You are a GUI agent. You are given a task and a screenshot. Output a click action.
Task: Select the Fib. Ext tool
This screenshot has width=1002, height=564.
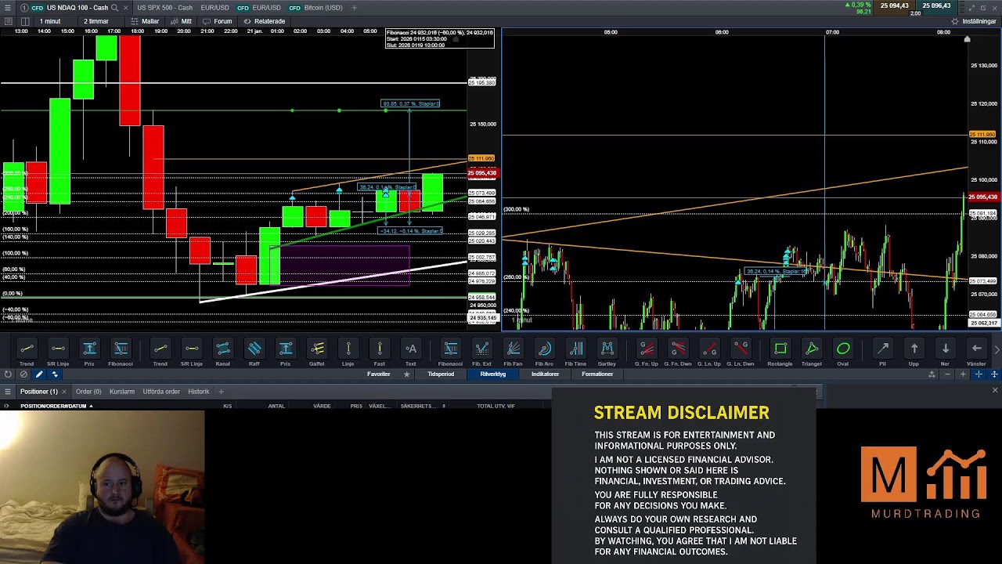pyautogui.click(x=481, y=352)
